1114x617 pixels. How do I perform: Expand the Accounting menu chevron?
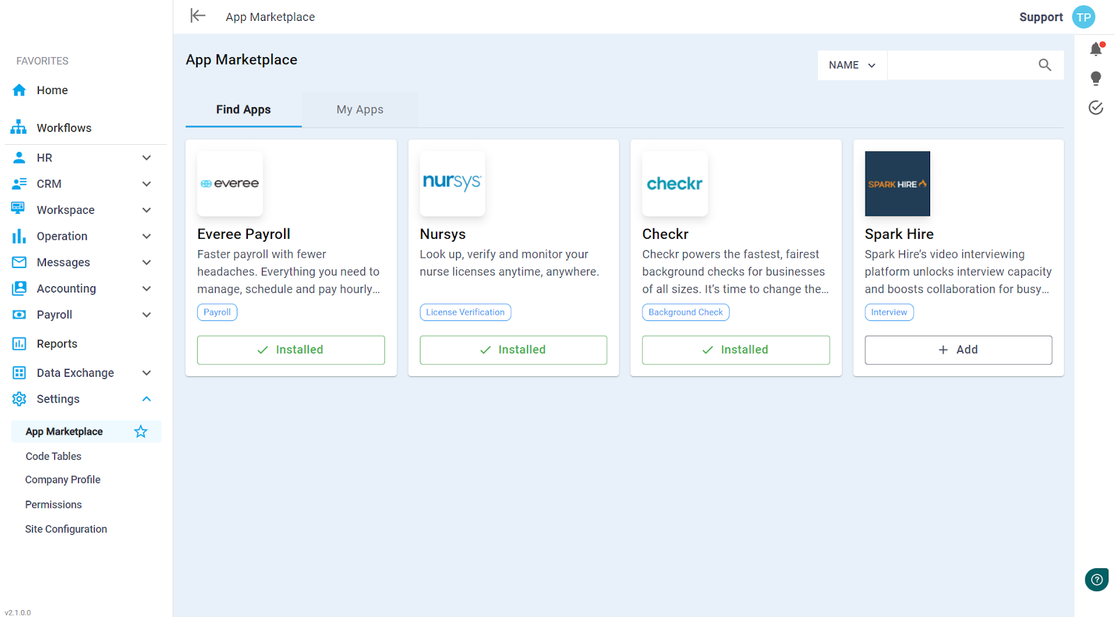click(x=146, y=289)
